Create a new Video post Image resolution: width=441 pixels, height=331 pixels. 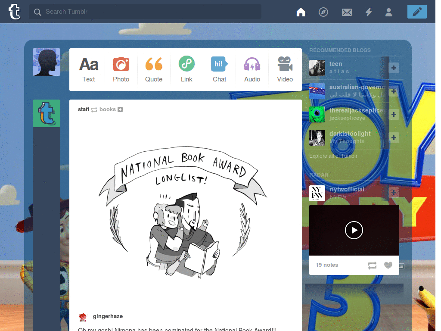(285, 69)
